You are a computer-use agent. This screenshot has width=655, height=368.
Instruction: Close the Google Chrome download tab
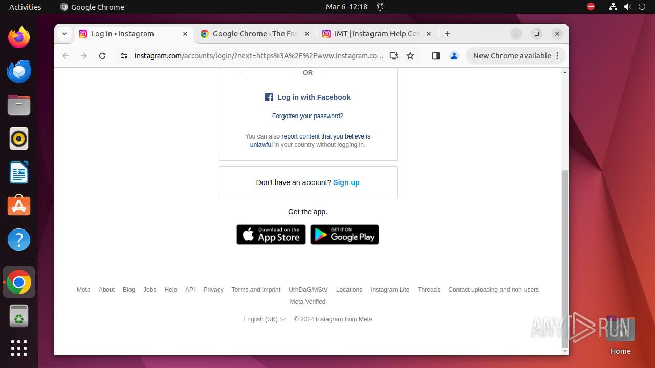point(307,34)
